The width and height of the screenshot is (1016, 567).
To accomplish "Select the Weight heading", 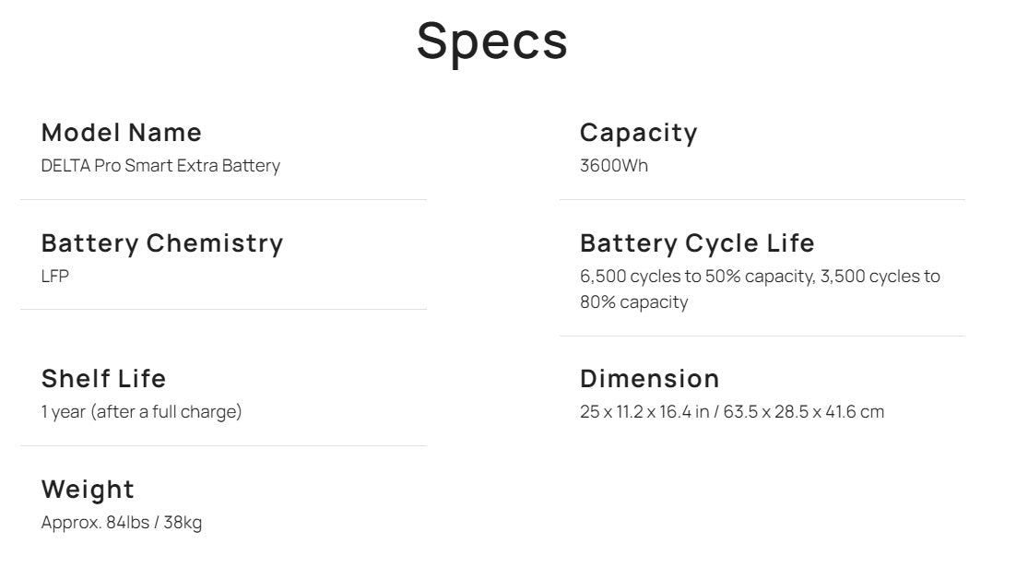I will (88, 490).
